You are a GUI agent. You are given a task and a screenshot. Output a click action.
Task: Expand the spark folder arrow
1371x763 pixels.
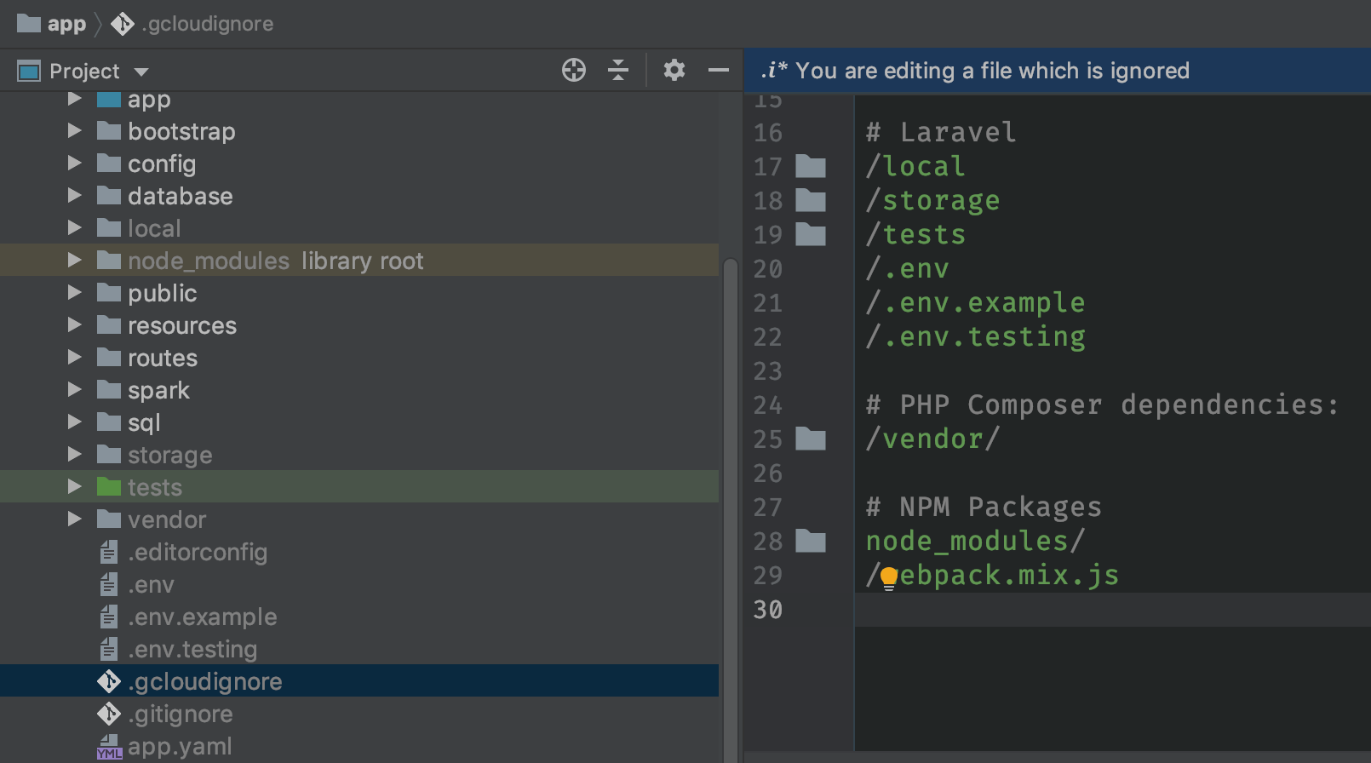click(x=75, y=390)
